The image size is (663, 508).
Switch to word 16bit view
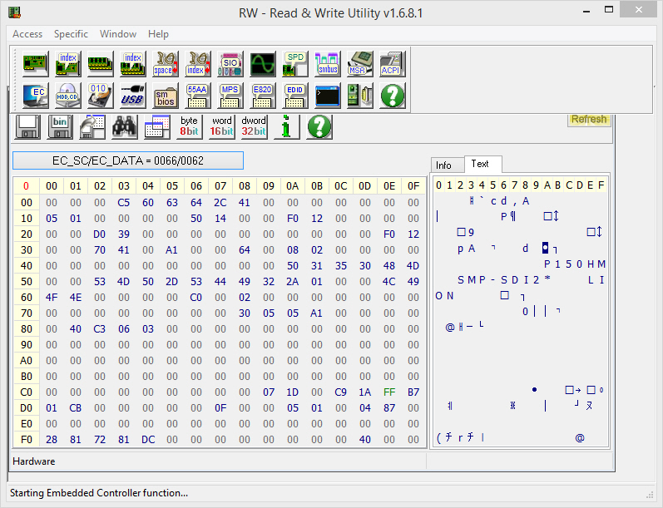(221, 126)
